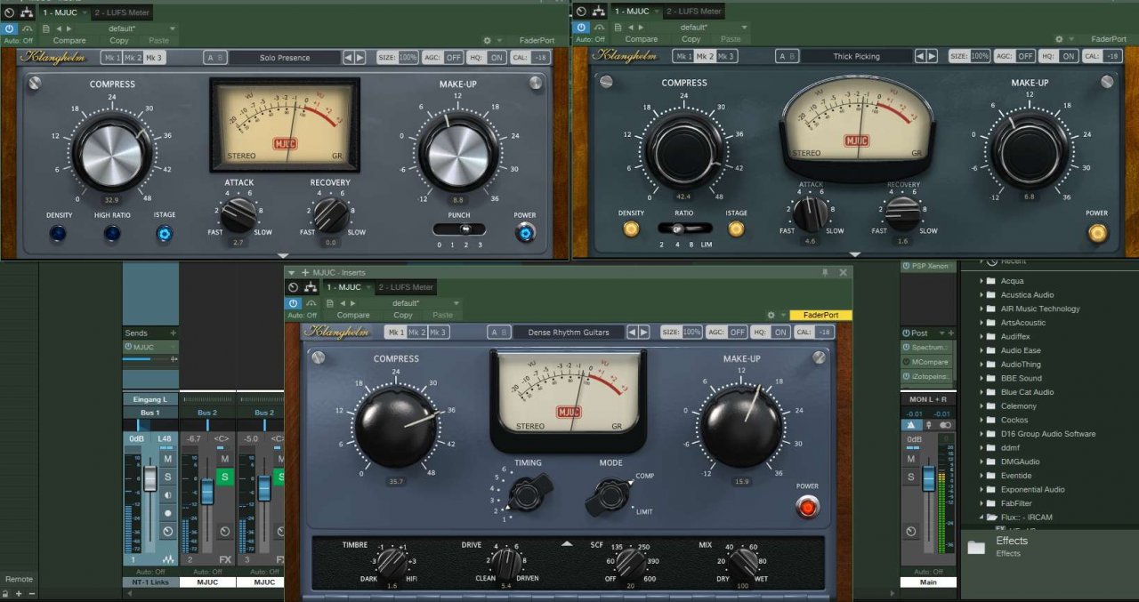This screenshot has height=602, width=1139.
Task: Select Mk 1 in Thick Picking plugin
Action: 683,56
